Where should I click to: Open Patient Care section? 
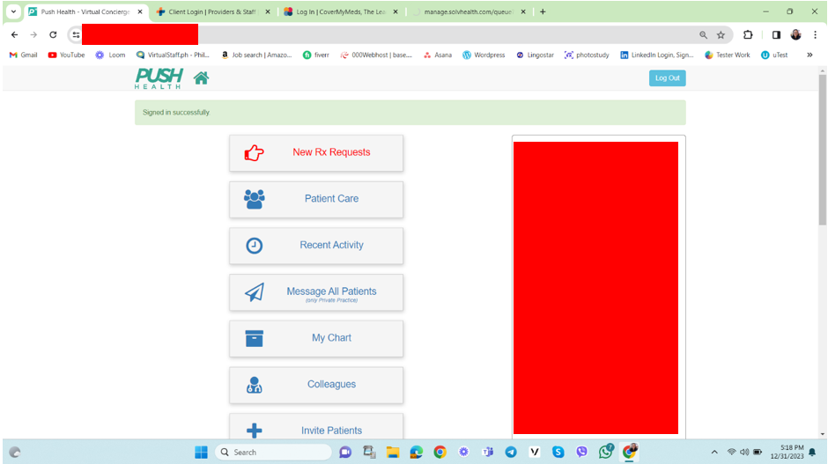[315, 199]
